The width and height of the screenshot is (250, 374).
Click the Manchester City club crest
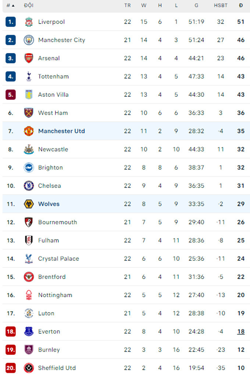pyautogui.click(x=29, y=40)
